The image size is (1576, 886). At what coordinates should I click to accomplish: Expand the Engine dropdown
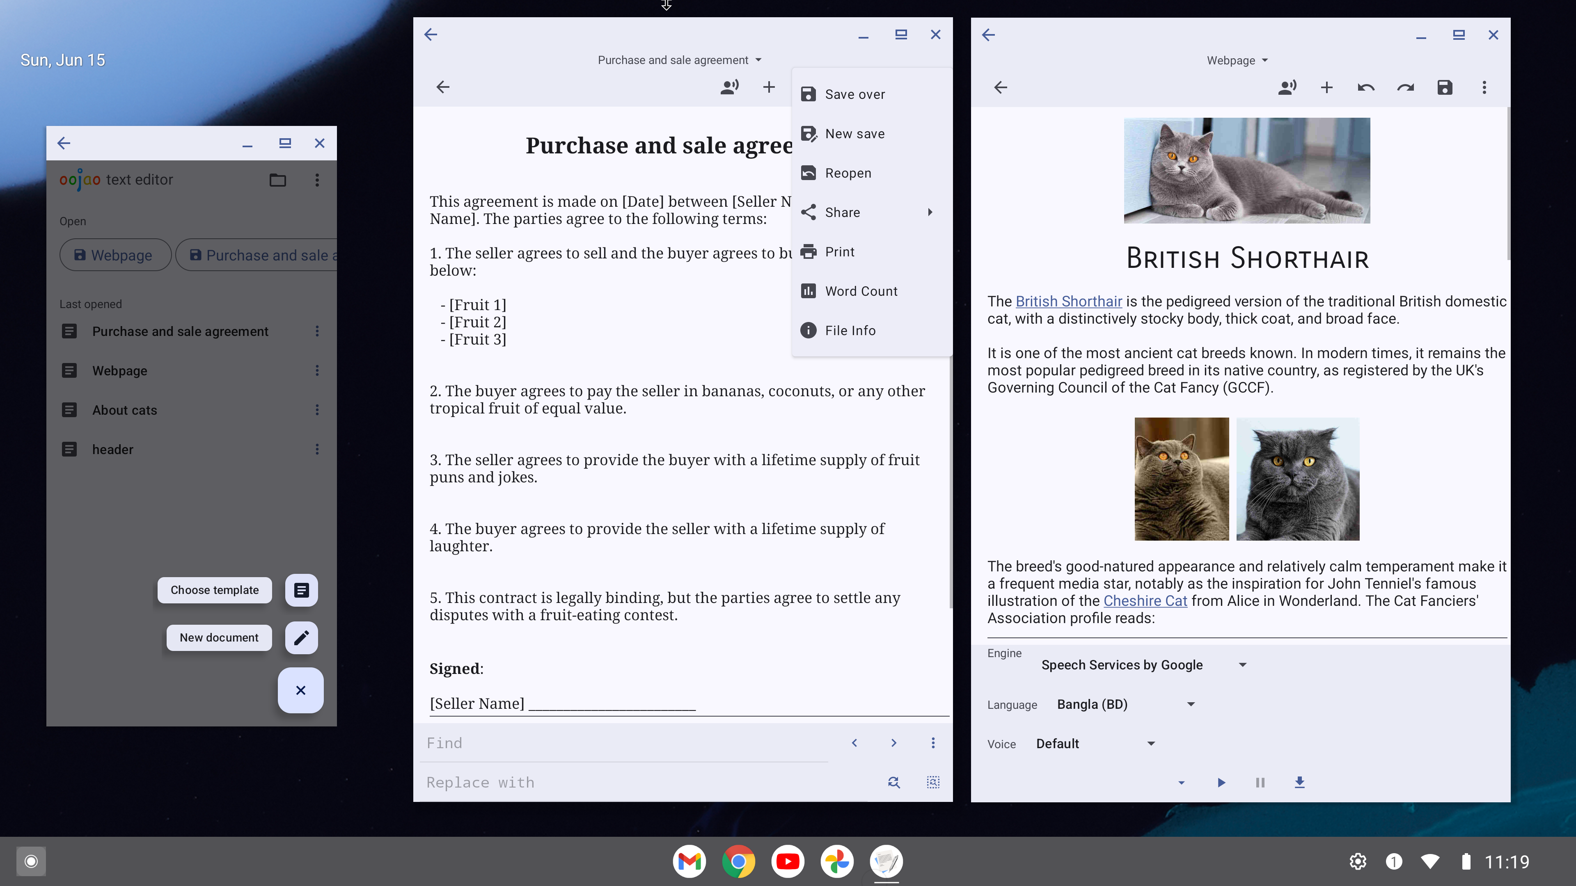click(1144, 664)
